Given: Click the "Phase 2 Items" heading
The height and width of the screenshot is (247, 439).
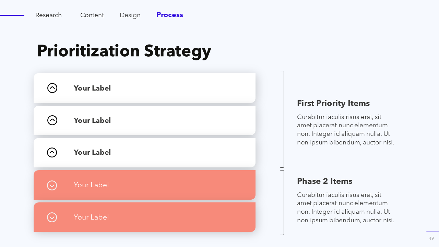Looking at the screenshot, I should pyautogui.click(x=324, y=181).
